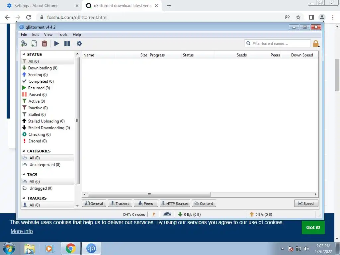
Task: Click the Filter torrent names field
Action: click(x=278, y=43)
